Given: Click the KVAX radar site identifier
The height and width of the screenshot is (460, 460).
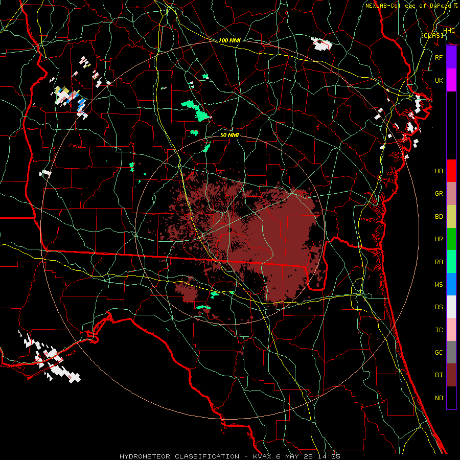Looking at the screenshot, I should [262, 456].
